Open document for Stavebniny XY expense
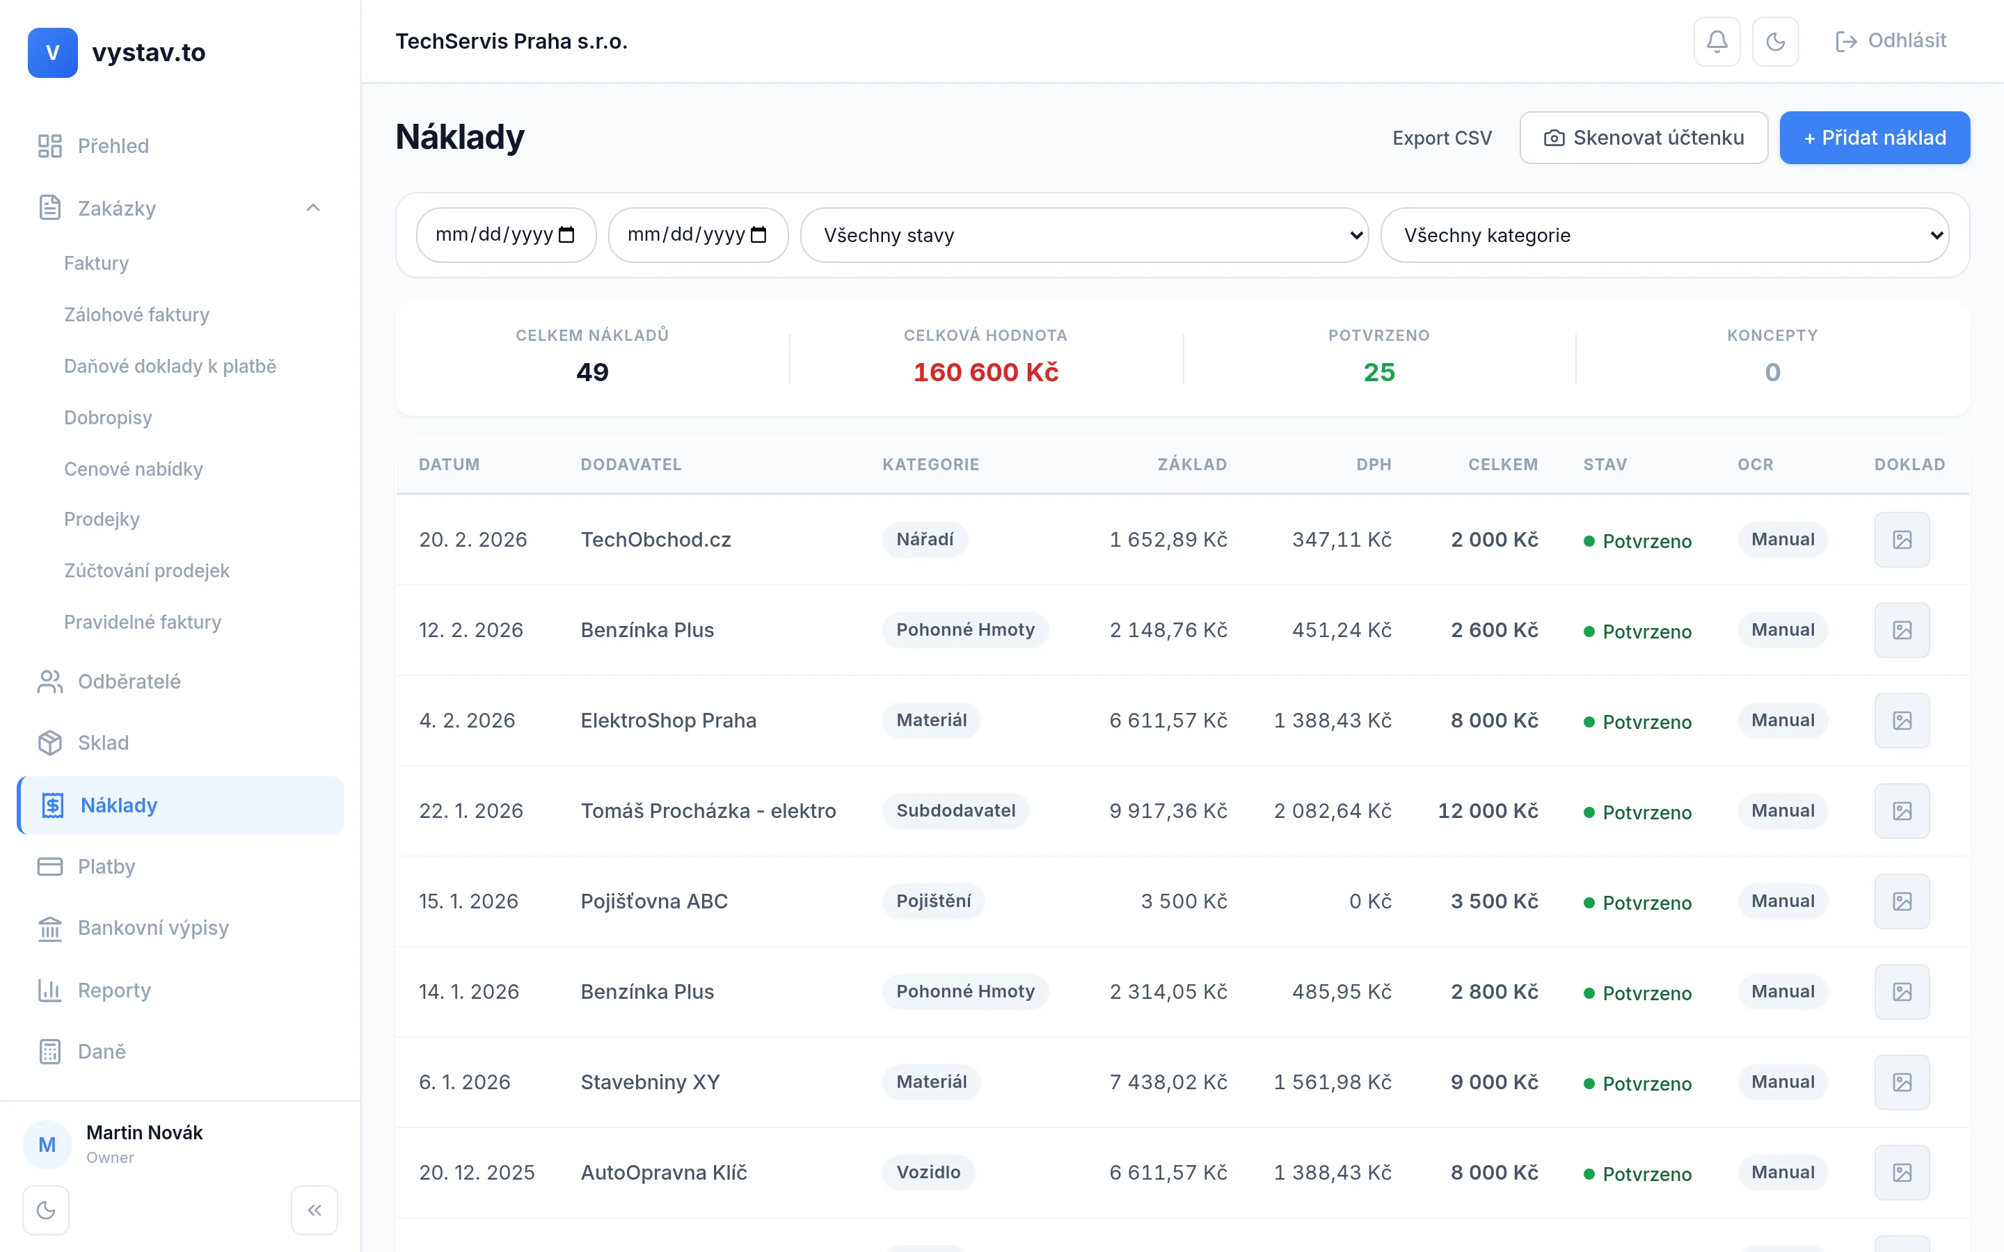 [x=1901, y=1082]
